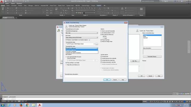Image resolution: width=191 pixels, height=107 pixels.
Task: Select Keep files and folders as is
Action: pos(73,65)
